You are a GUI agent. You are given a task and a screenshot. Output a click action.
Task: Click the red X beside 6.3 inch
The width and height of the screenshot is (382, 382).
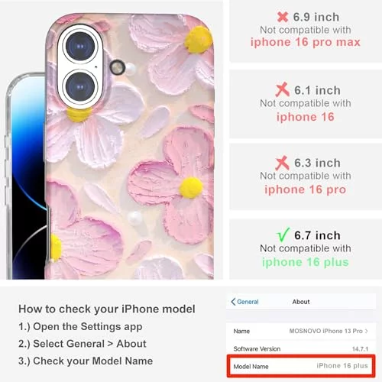tap(283, 163)
